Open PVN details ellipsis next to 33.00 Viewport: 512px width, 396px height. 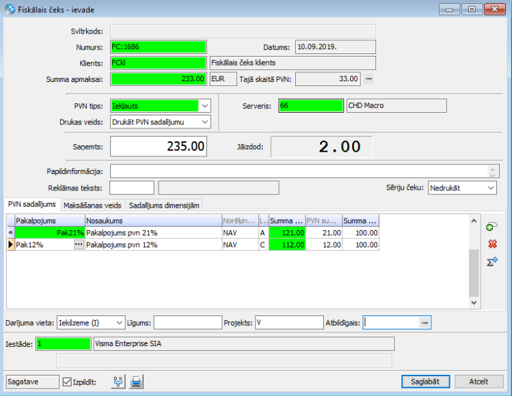(368, 79)
